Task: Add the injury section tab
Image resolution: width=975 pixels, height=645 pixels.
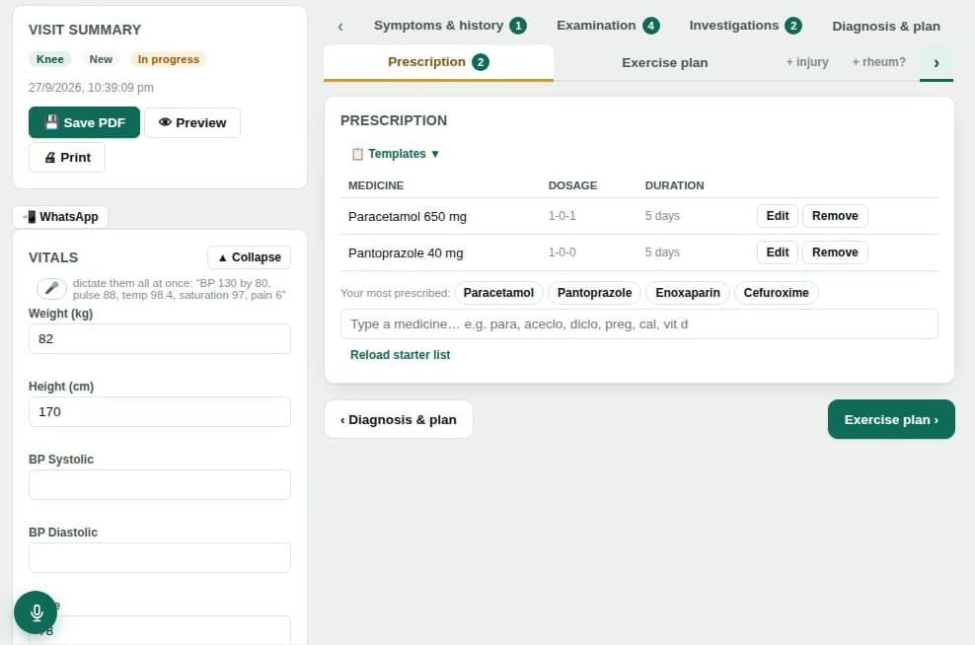Action: [806, 62]
